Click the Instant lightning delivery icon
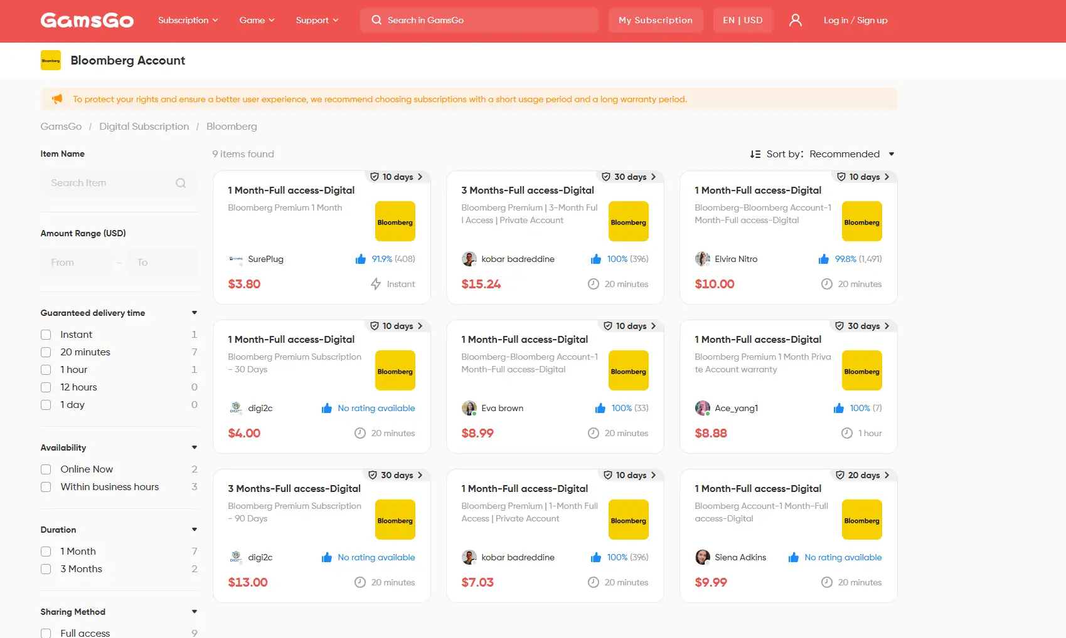Viewport: 1066px width, 638px height. click(x=376, y=284)
